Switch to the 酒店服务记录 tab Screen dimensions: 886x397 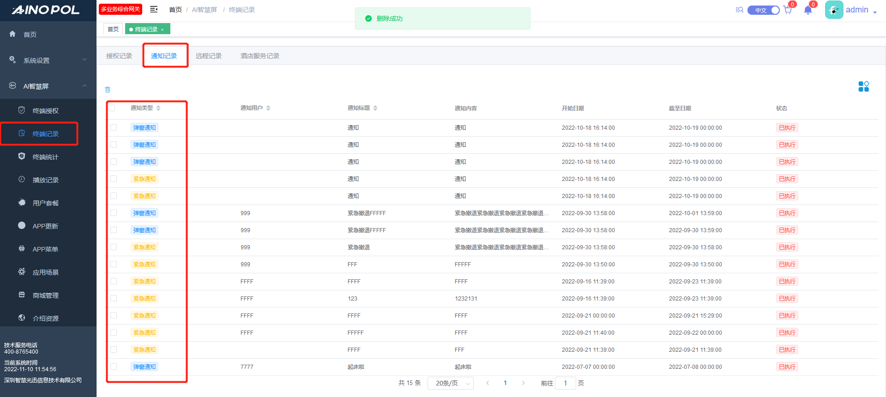(259, 56)
